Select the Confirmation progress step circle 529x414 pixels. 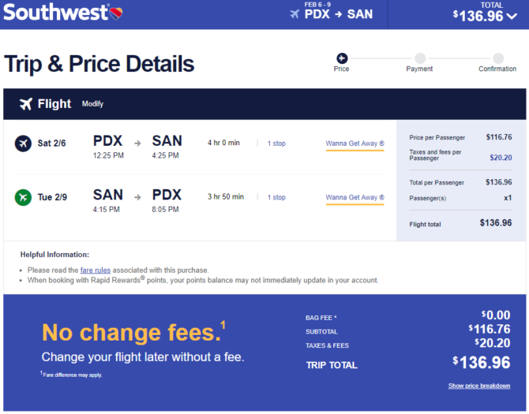click(498, 58)
